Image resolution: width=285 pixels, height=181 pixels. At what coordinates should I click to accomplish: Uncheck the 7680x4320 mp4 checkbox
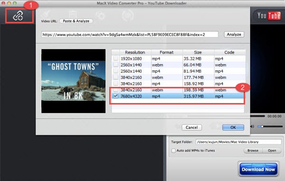(115, 96)
